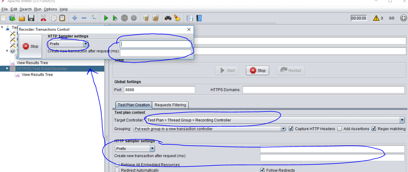The image size is (408, 172).
Task: Click main Create new transaction ms field
Action: 332,157
